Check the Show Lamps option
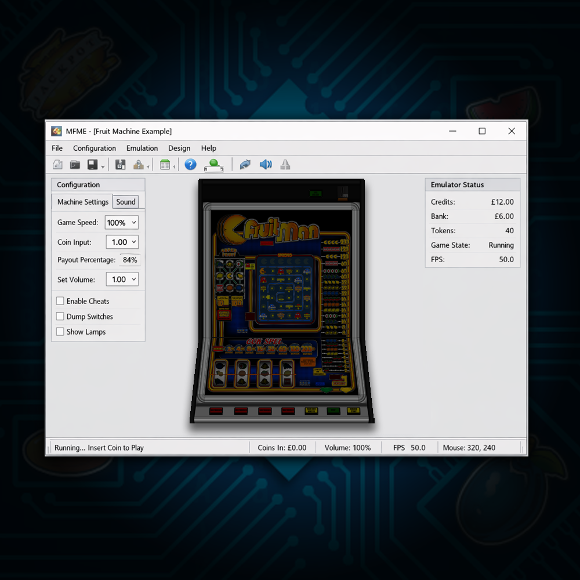 point(60,332)
